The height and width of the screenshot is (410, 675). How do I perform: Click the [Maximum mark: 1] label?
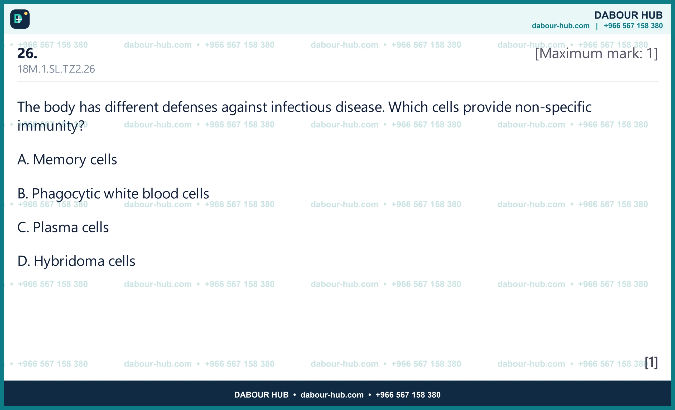tap(596, 53)
